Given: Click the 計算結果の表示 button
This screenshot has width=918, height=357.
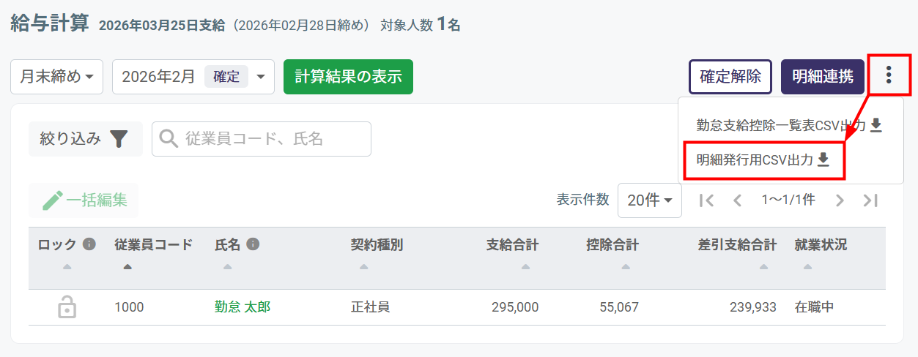Looking at the screenshot, I should point(348,77).
